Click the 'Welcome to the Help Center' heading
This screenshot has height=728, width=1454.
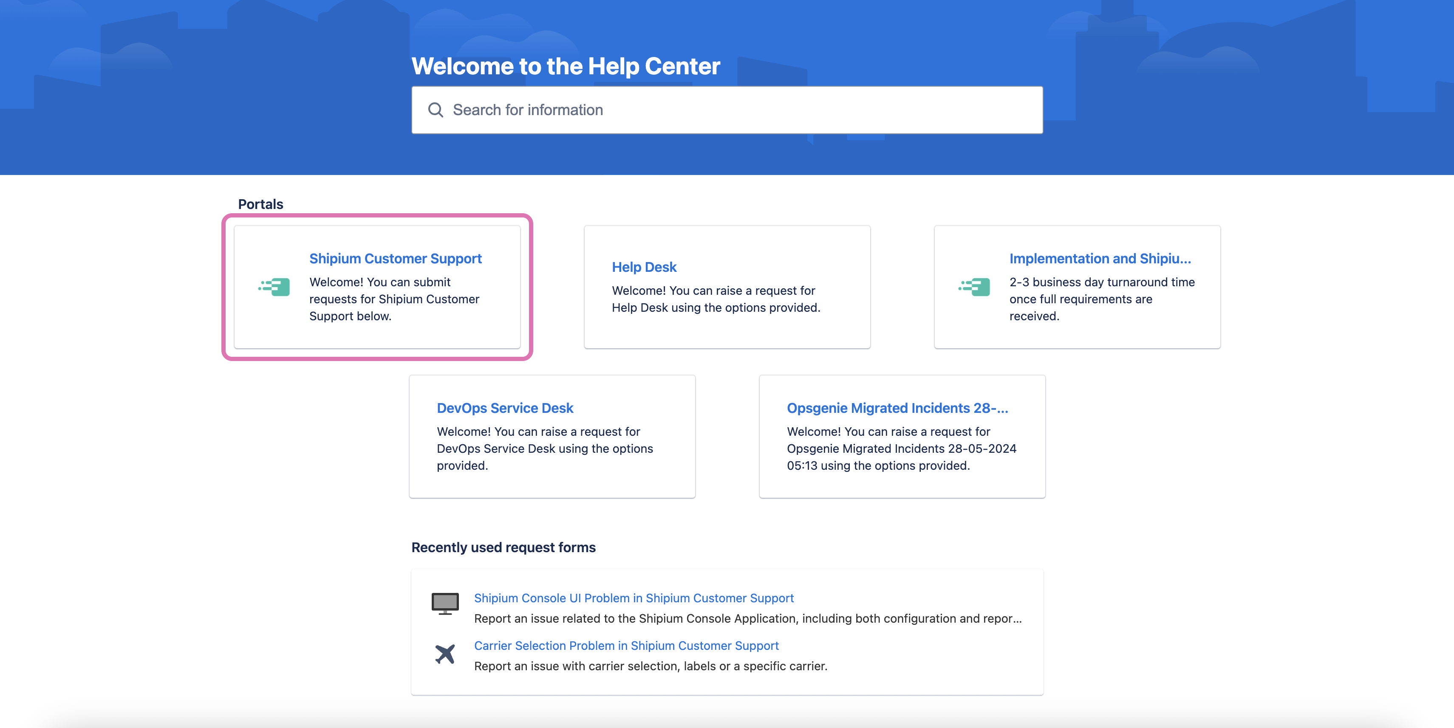point(566,66)
